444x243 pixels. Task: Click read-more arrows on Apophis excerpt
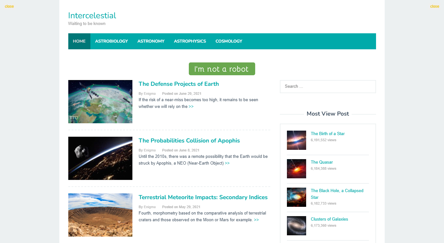[227, 163]
